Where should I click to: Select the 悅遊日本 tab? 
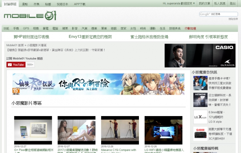pos(62,4)
